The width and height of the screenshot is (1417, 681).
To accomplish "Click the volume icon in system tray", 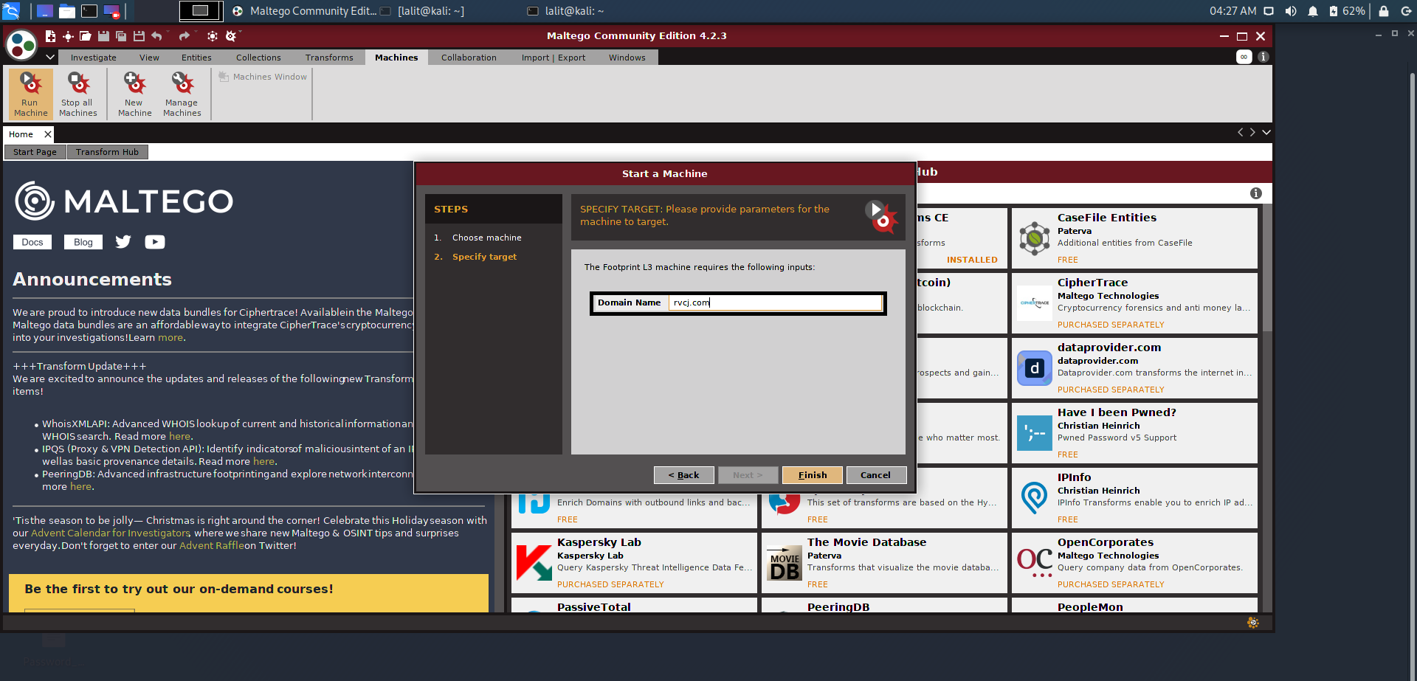I will (x=1291, y=11).
